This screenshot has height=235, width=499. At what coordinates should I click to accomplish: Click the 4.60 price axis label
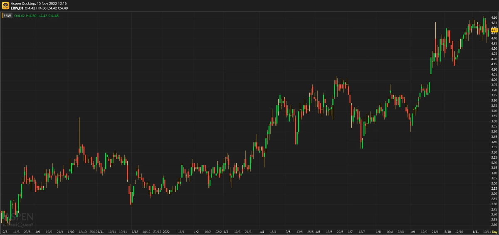[x=494, y=17]
